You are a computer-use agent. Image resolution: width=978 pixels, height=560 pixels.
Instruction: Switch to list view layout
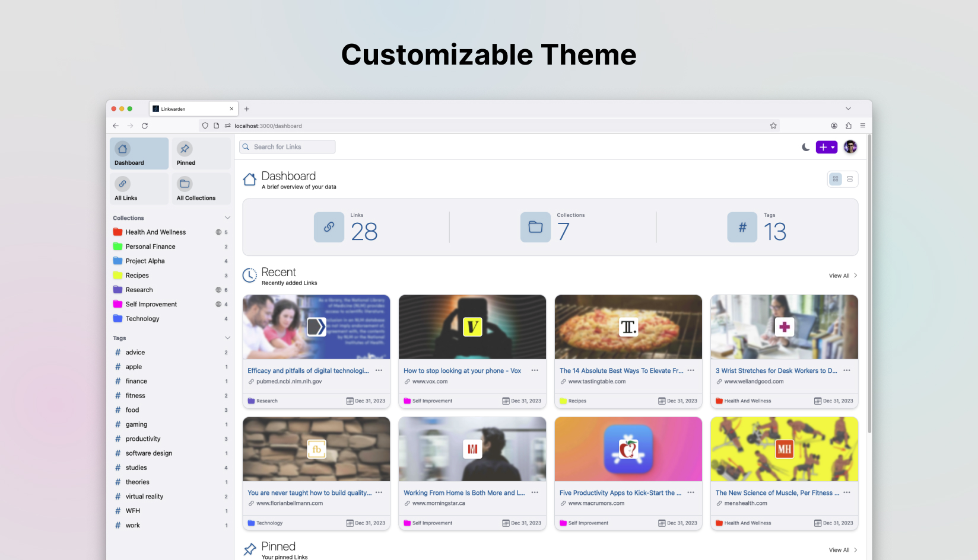(x=850, y=179)
